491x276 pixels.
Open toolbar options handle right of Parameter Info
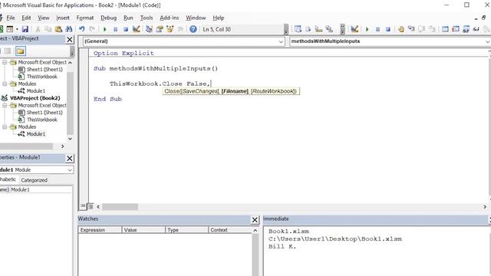pos(343,29)
